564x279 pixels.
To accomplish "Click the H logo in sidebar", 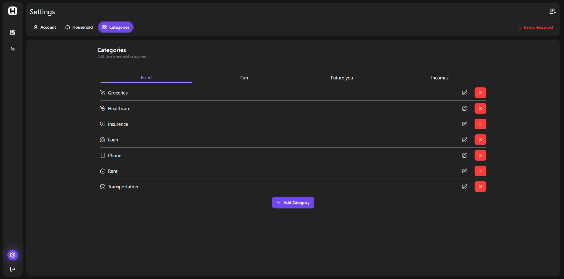I will [13, 11].
